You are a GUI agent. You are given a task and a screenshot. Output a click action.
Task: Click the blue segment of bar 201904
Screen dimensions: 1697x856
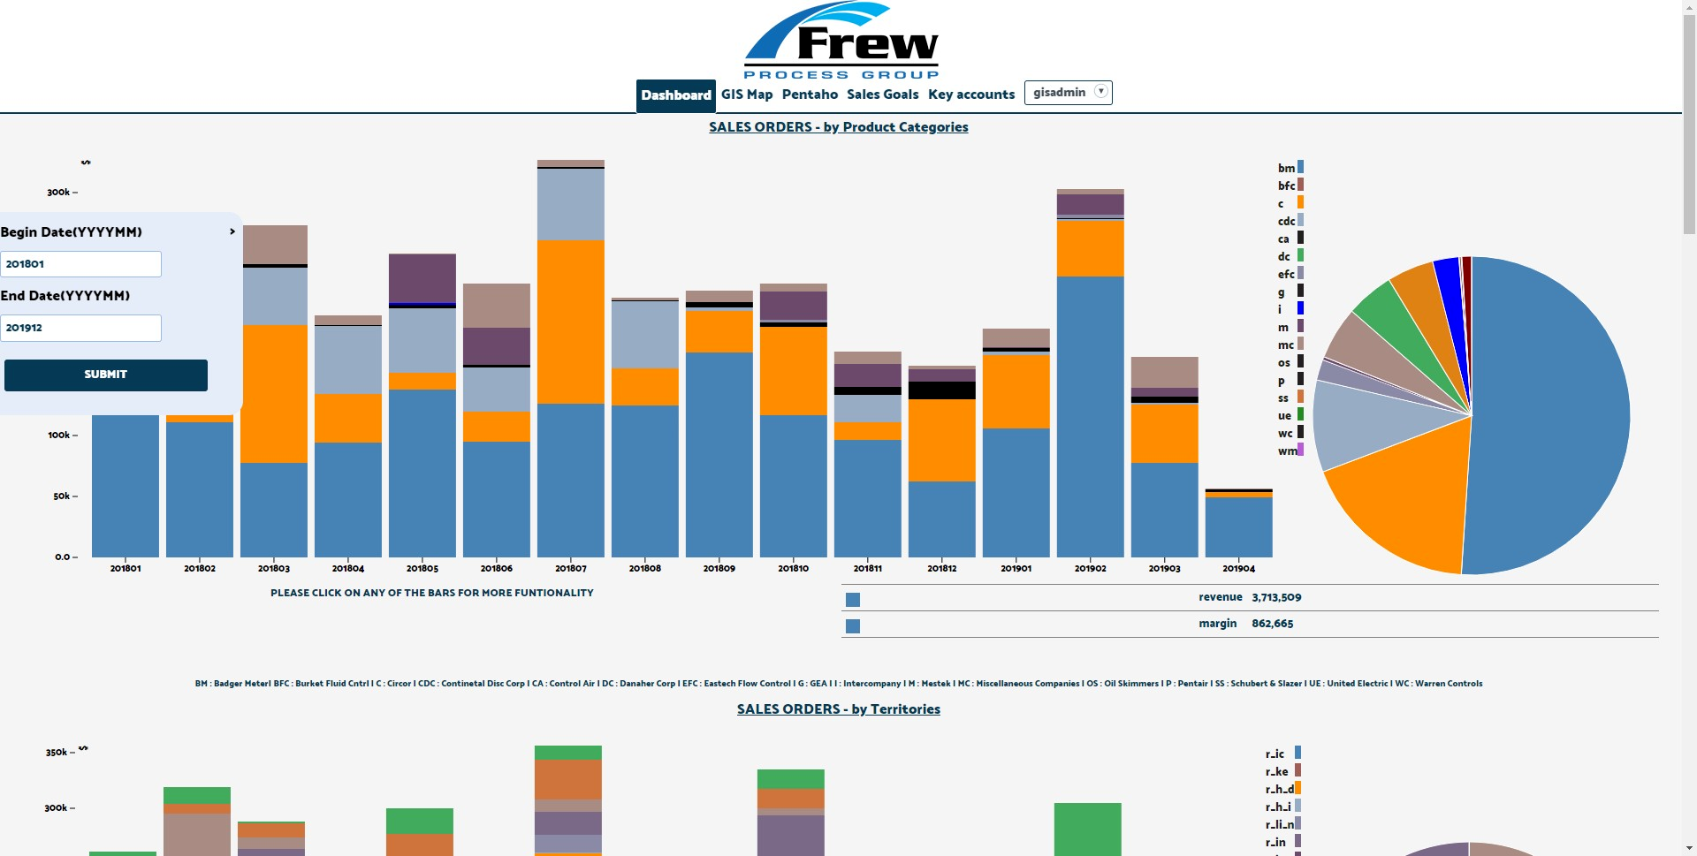coord(1239,526)
